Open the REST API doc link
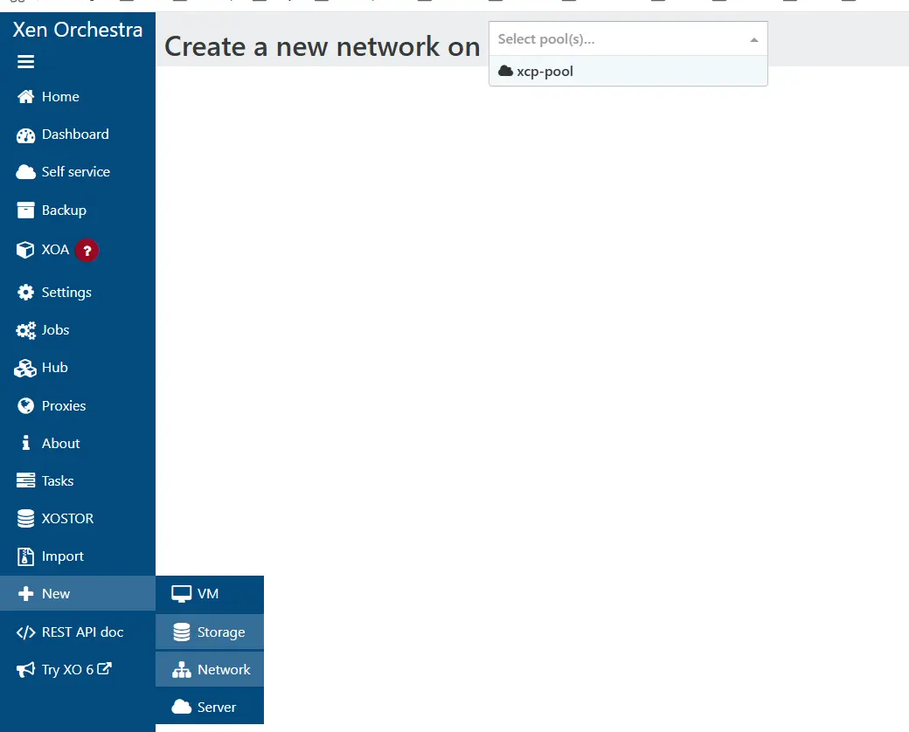This screenshot has width=909, height=732. tap(82, 632)
